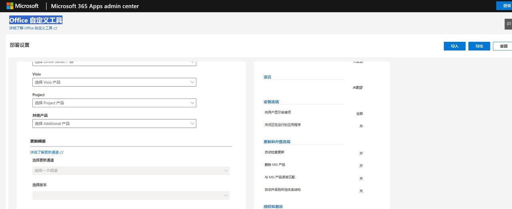Click 向用户显示安装项 summary row
Viewport: 512px width, 209px height.
click(314, 113)
